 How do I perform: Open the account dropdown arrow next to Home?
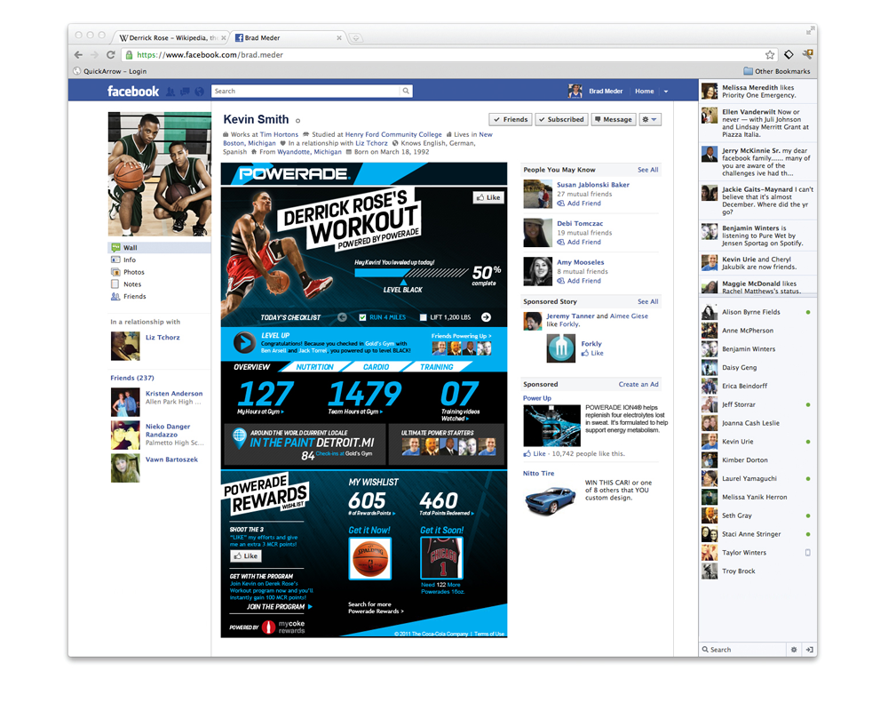[666, 92]
